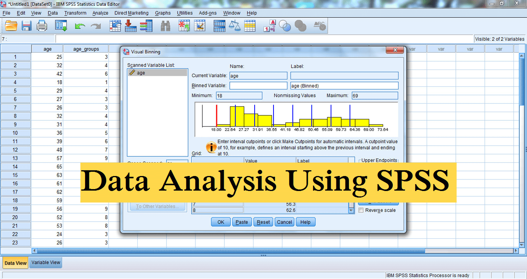Click the 'age (Binned)' label field
Viewport: 527px width, 279px height.
click(344, 86)
